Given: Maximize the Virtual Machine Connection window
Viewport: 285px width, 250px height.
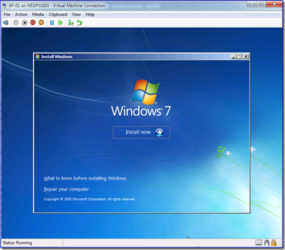Looking at the screenshot, I should (261, 4).
